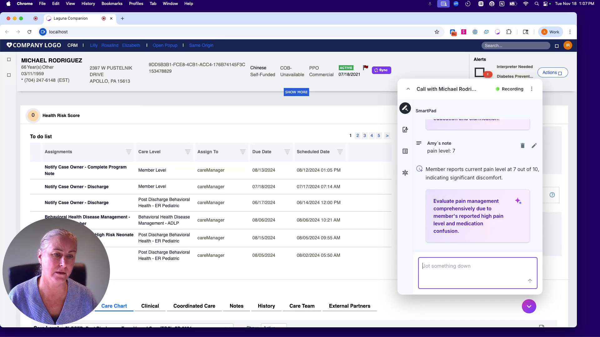Click the red flag icon near the Active status
The height and width of the screenshot is (337, 600).
tap(366, 67)
